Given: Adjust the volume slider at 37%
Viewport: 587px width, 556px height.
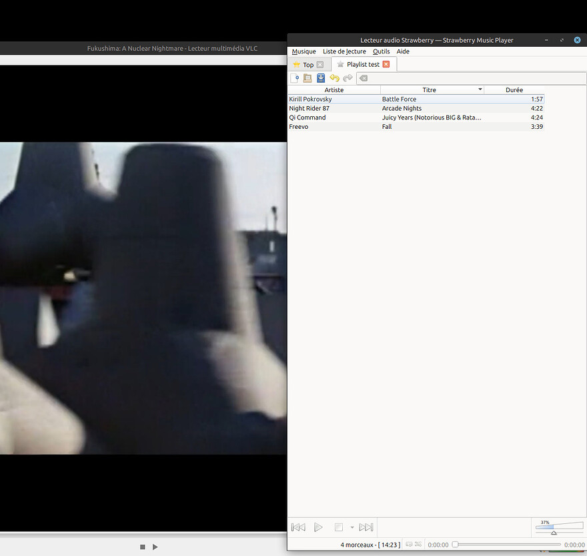Looking at the screenshot, I should coord(559,527).
